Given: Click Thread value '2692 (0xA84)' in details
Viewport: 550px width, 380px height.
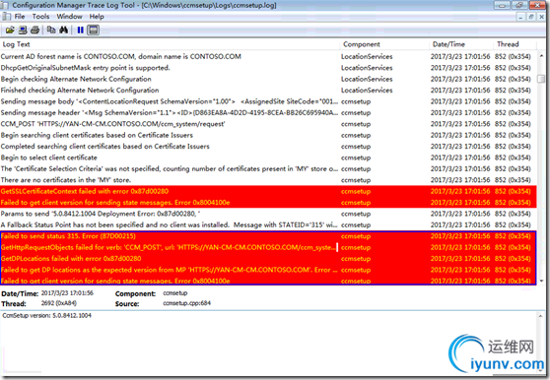Looking at the screenshot, I should 59,303.
